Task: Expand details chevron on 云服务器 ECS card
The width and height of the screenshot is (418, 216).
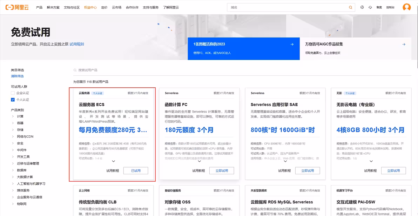Action: point(114,161)
